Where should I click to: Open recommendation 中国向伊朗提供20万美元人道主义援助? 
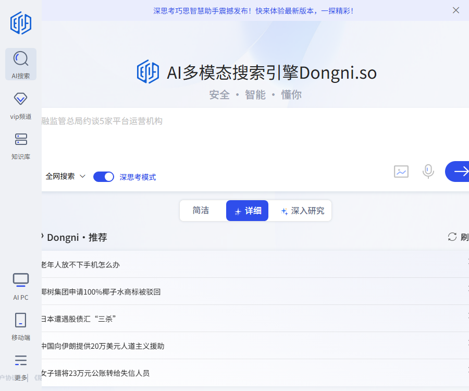pos(255,346)
